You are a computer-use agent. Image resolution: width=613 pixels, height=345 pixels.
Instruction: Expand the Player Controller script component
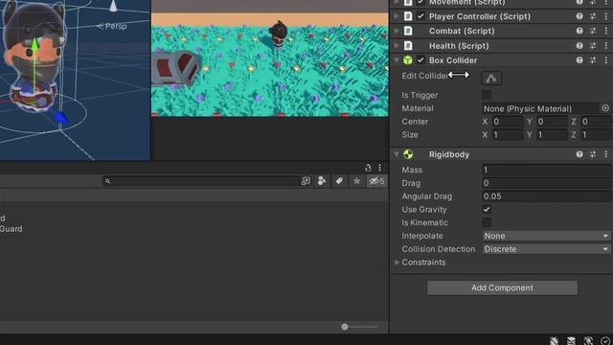pos(397,16)
